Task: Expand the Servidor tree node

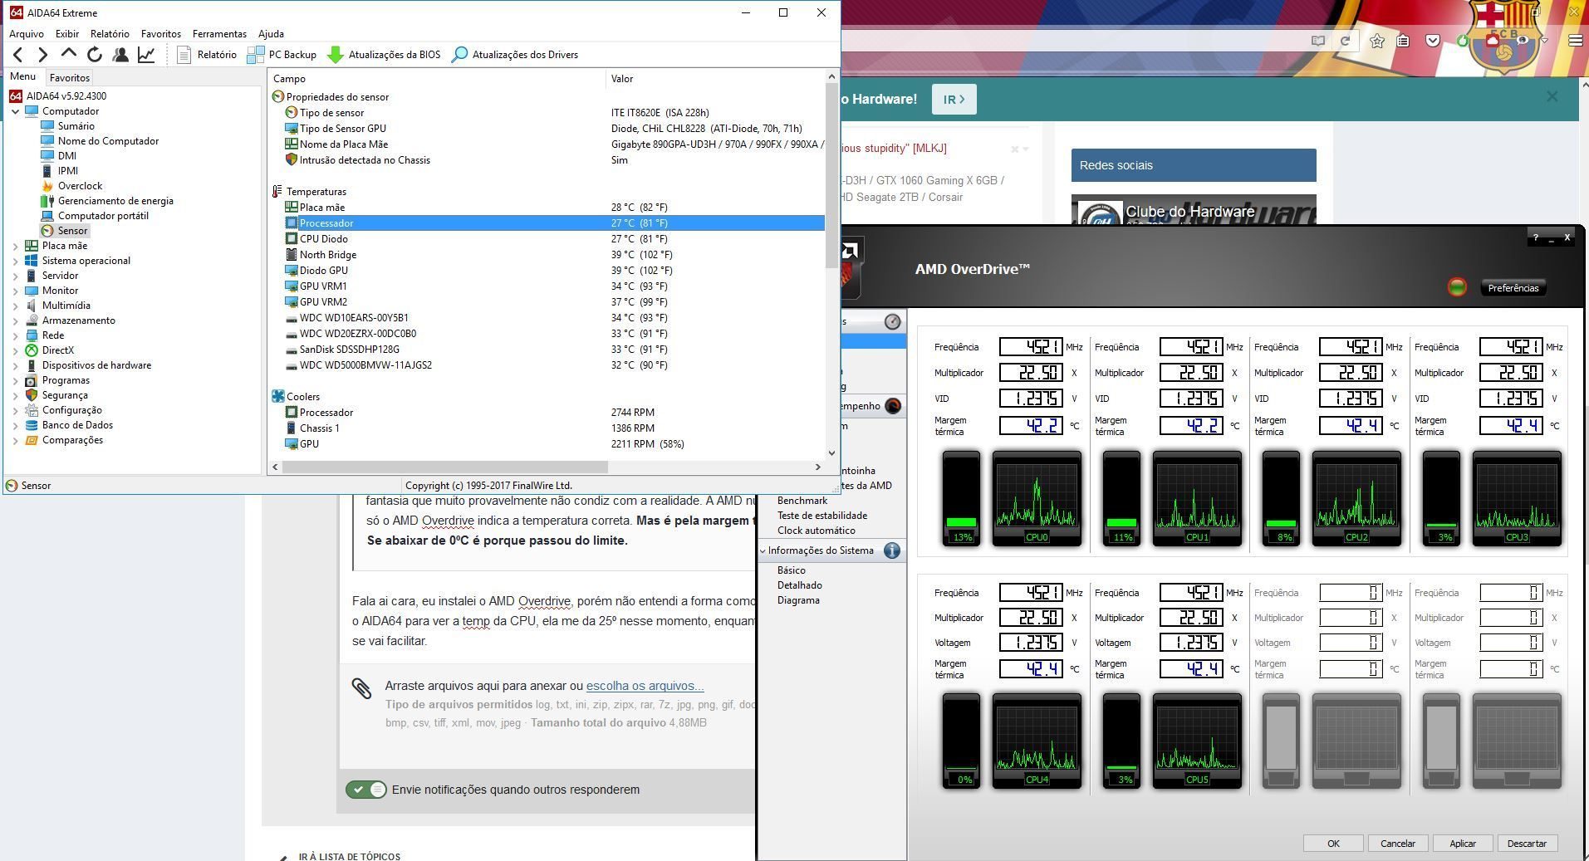Action: click(x=15, y=276)
